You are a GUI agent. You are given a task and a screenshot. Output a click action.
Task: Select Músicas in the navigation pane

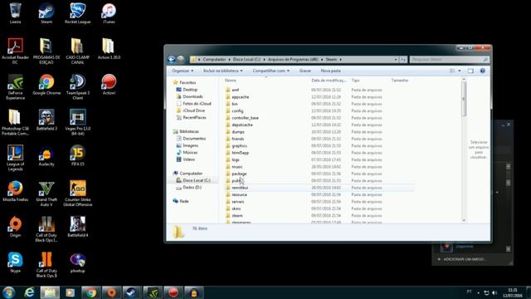pos(190,153)
